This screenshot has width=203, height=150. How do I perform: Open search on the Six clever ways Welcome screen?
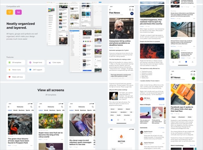pos(93,107)
